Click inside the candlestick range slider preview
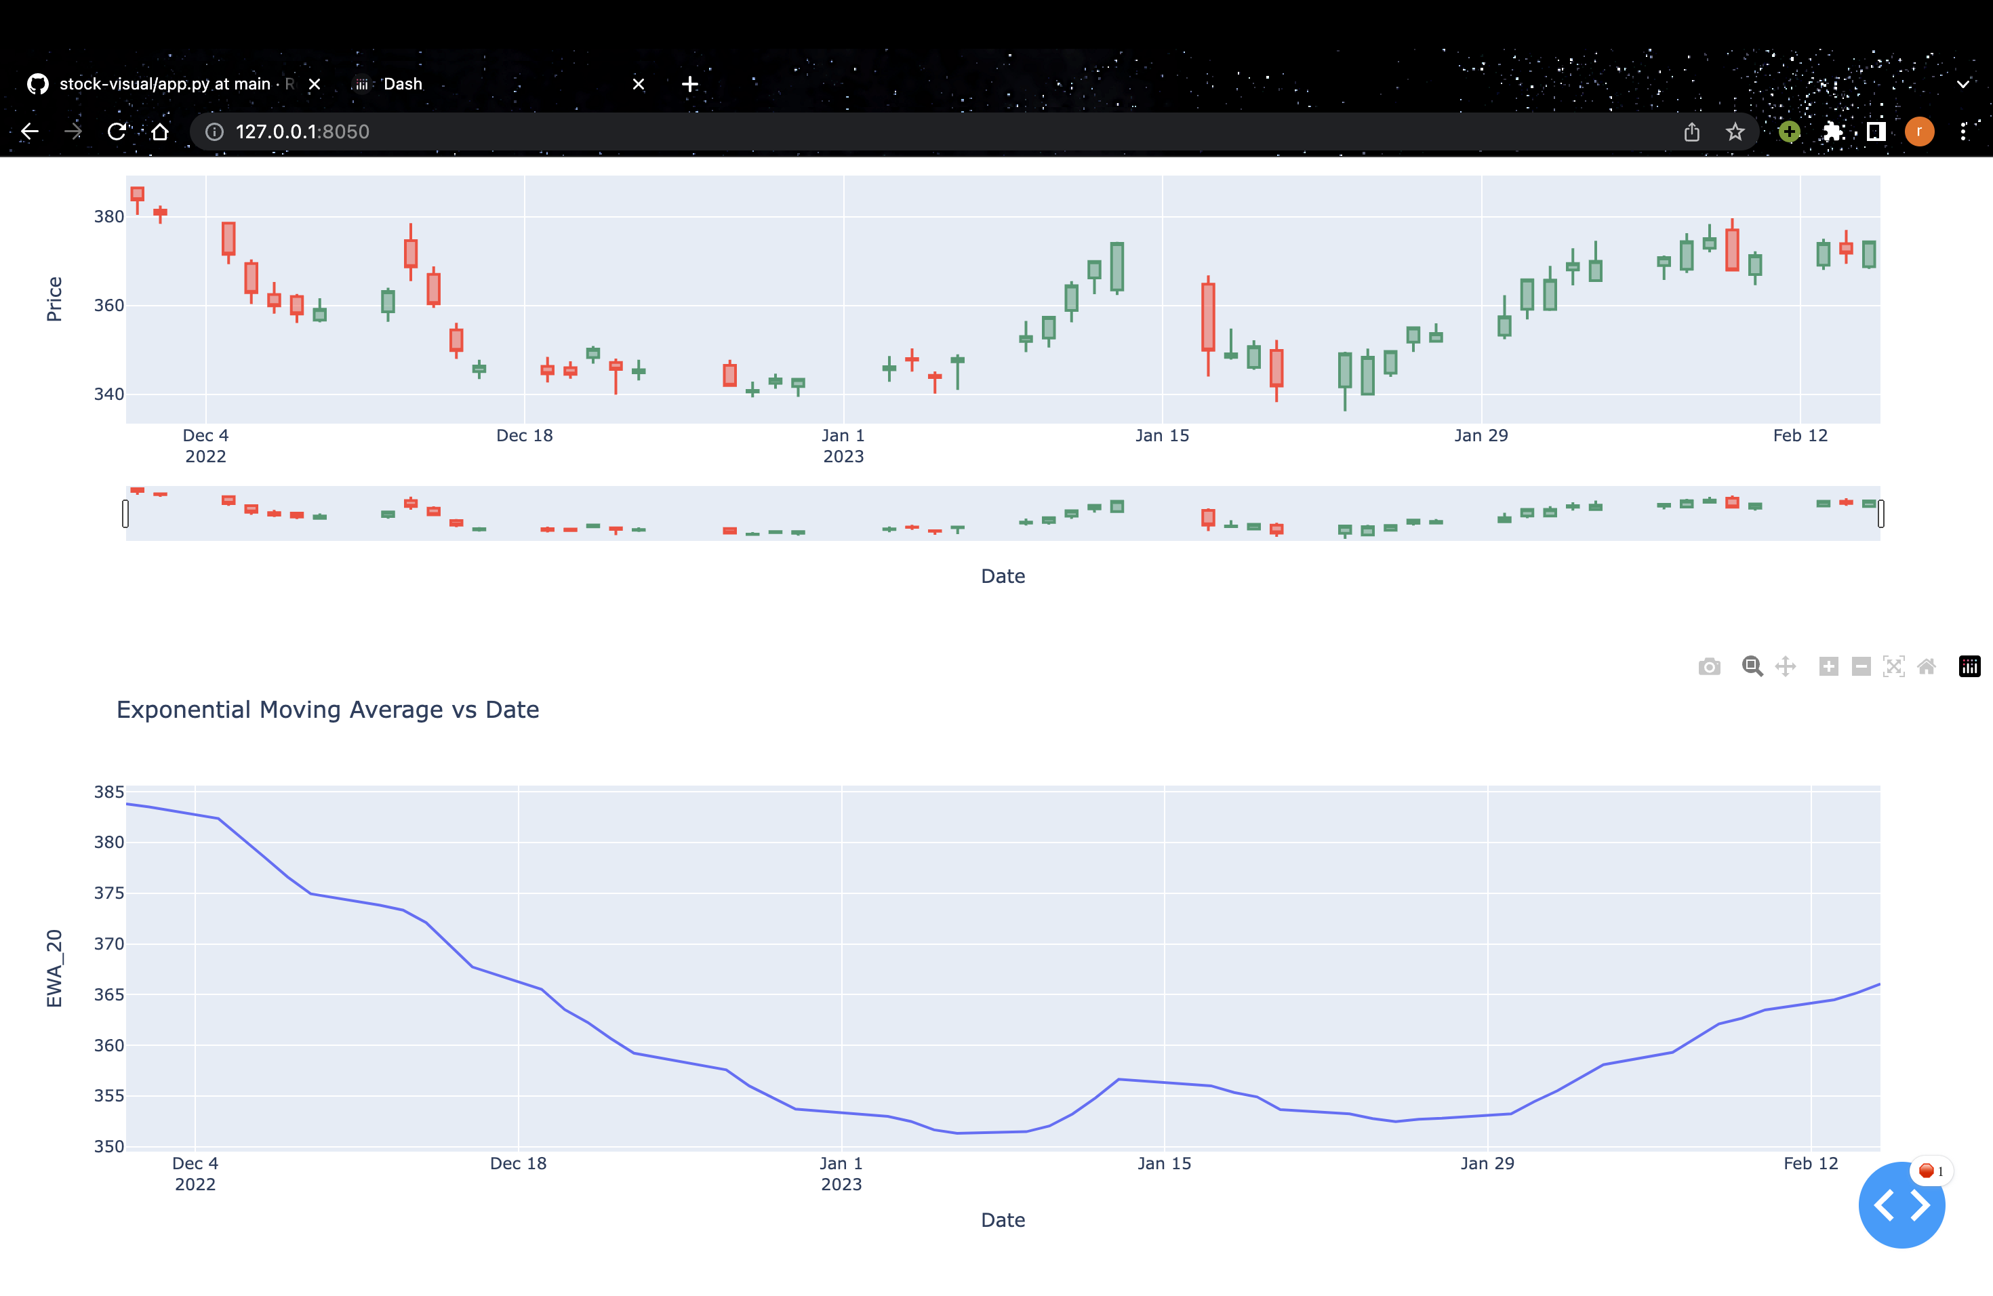Screen dimensions: 1993x1296 (x=1003, y=513)
